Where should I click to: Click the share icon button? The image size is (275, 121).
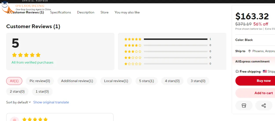(263, 105)
